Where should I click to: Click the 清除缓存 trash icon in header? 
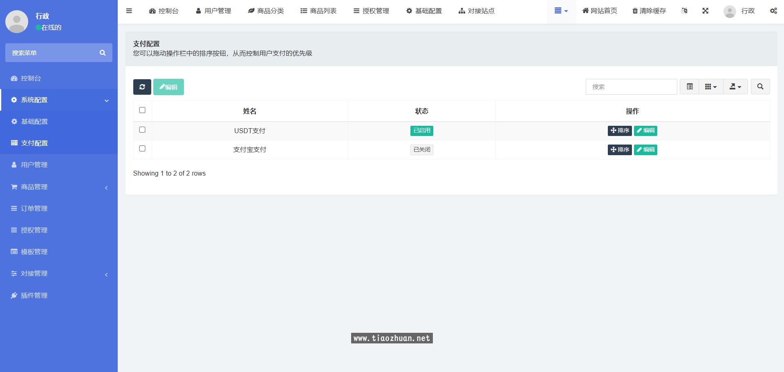(x=648, y=11)
